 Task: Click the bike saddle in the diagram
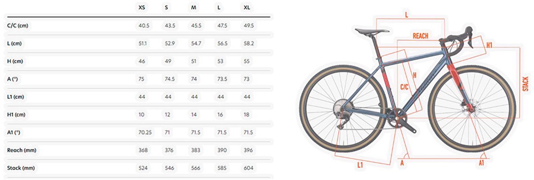372,31
